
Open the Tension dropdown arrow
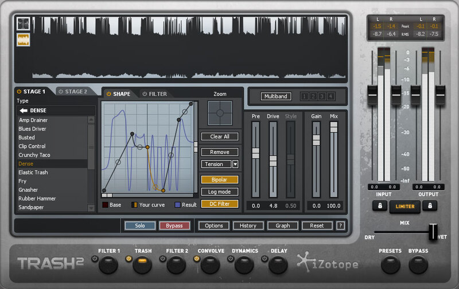pos(235,164)
